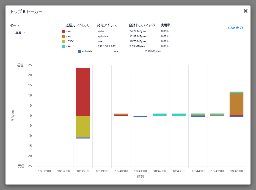Click the teal bar at 18:42:00
The image size is (256, 190).
pos(159,115)
